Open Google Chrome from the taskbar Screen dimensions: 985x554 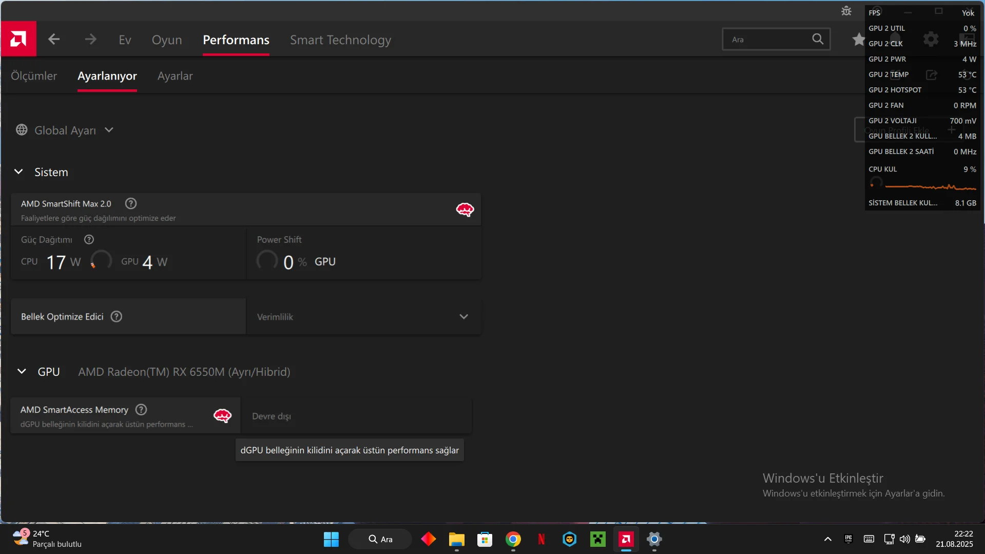click(x=513, y=539)
